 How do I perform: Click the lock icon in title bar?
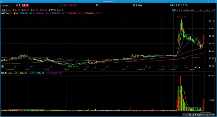pos(1,1)
